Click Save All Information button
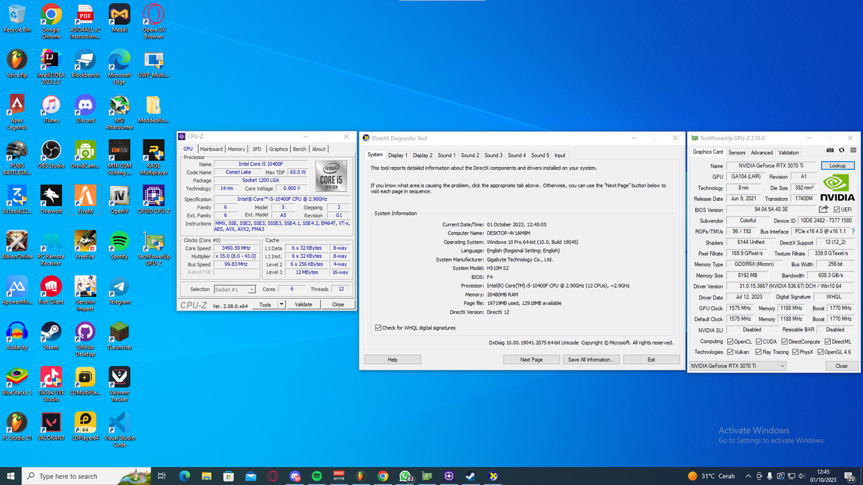 591,360
